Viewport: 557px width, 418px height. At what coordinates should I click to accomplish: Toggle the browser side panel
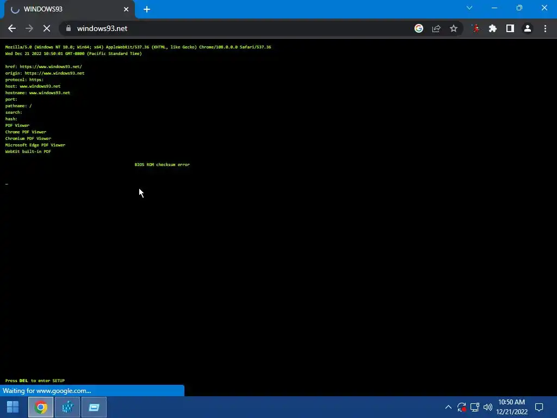click(510, 28)
